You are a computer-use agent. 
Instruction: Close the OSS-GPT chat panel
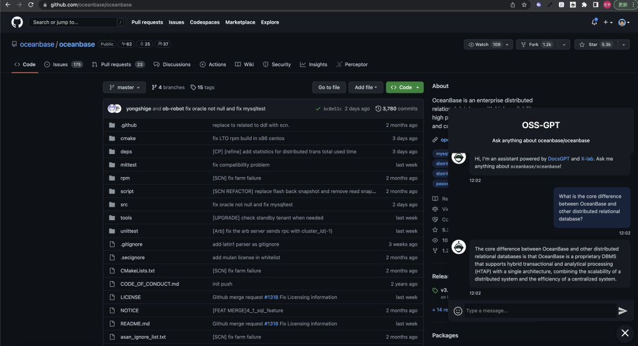(625, 333)
